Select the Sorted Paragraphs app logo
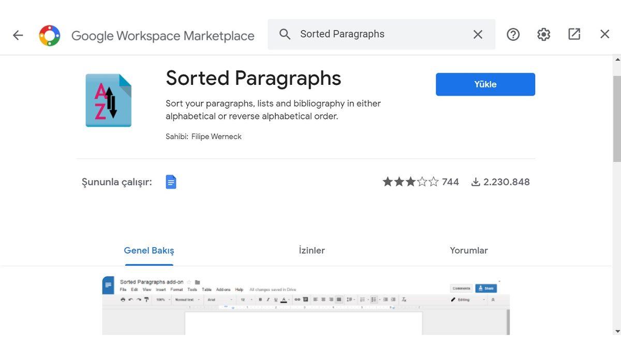 [x=108, y=99]
